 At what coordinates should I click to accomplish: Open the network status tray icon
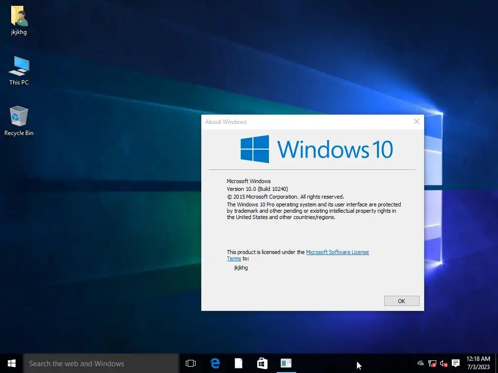pos(432,363)
